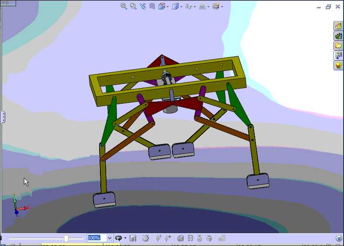344x246 pixels.
Task: Click the playback slider handle
Action: point(66,238)
